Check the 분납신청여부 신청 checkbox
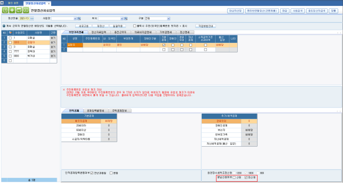This screenshot has width=343, height=183. point(234,177)
